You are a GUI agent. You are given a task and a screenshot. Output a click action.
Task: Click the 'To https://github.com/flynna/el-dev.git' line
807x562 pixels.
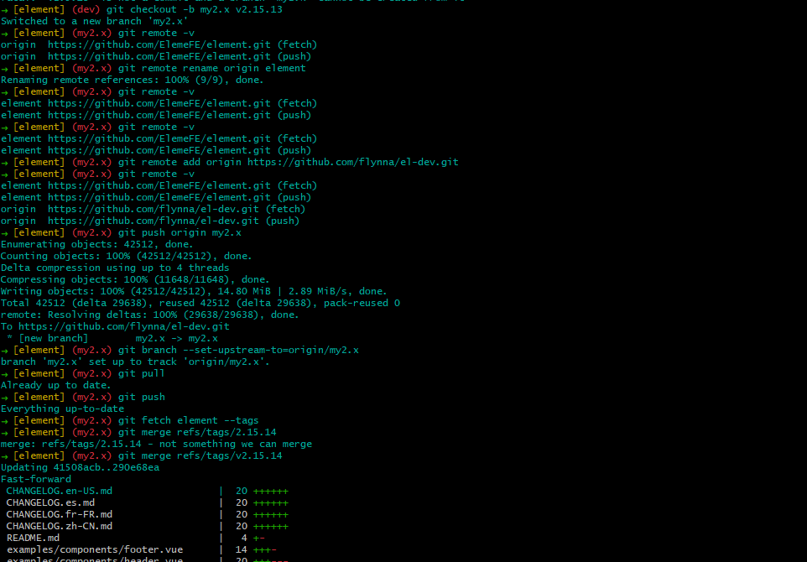(115, 327)
